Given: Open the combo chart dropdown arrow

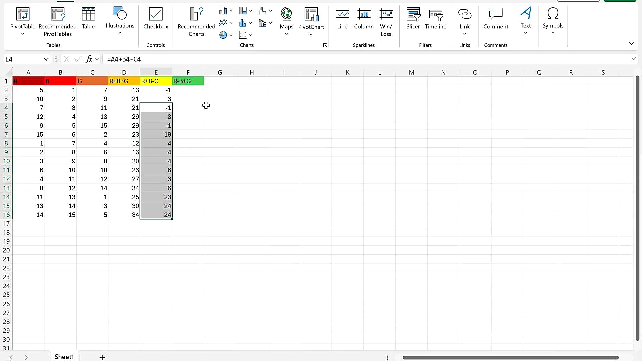Looking at the screenshot, I should (x=271, y=23).
